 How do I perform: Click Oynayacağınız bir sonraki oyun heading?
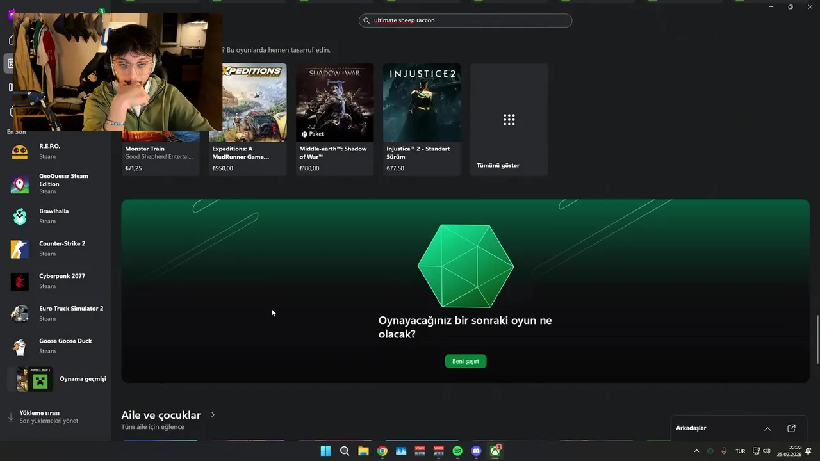tap(465, 327)
